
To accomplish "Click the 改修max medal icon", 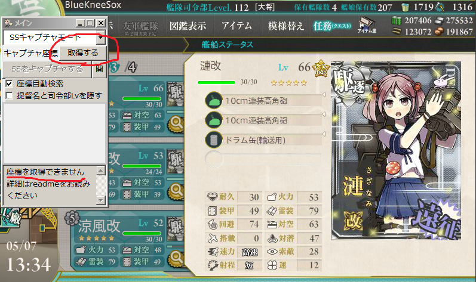I will tap(321, 69).
